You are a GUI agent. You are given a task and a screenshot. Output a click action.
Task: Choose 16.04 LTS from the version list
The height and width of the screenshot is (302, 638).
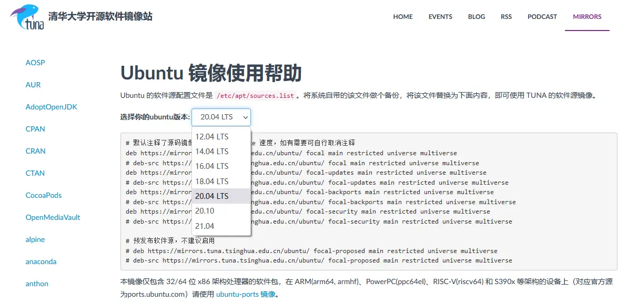[221, 166]
